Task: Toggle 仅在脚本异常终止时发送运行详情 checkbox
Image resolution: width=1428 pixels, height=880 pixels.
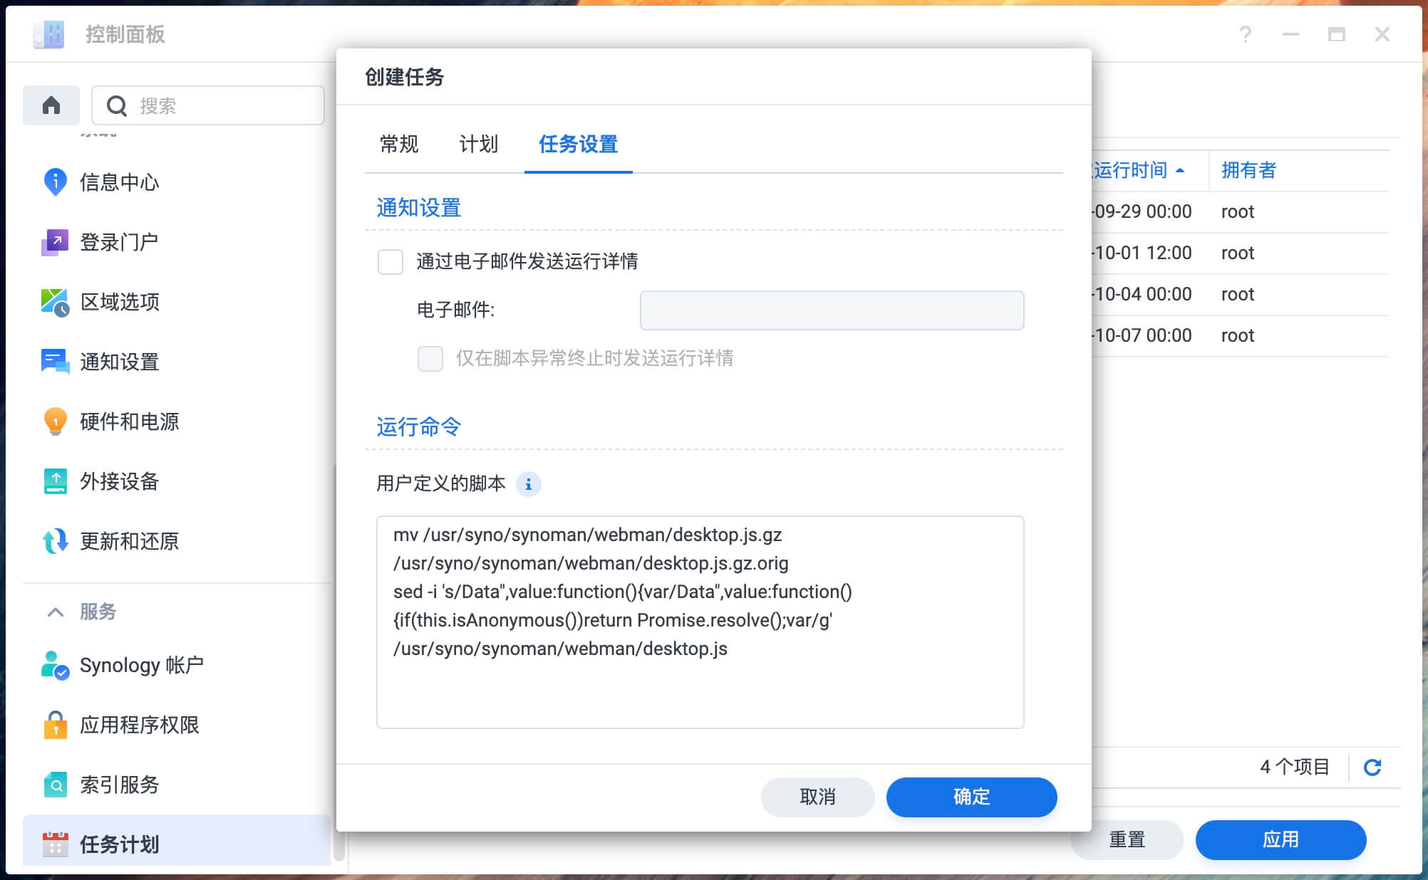Action: [x=430, y=358]
